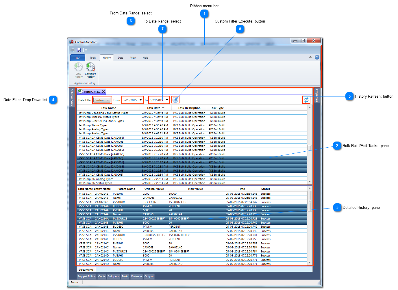Select the 2AH0214C PVSOURCE detail row
This screenshot has width=398, height=290.
[192, 252]
